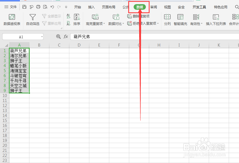Sort descending Z to A icon
This screenshot has height=163, width=239.
(x=68, y=23)
